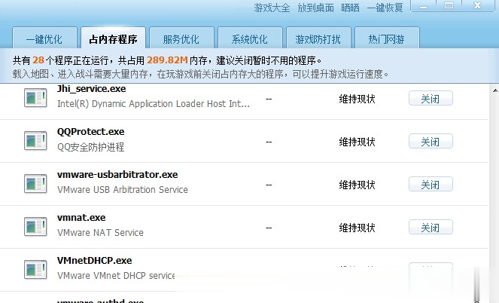Click the VMnetDHCP.exe program icon
The height and width of the screenshot is (303, 499).
(x=35, y=270)
